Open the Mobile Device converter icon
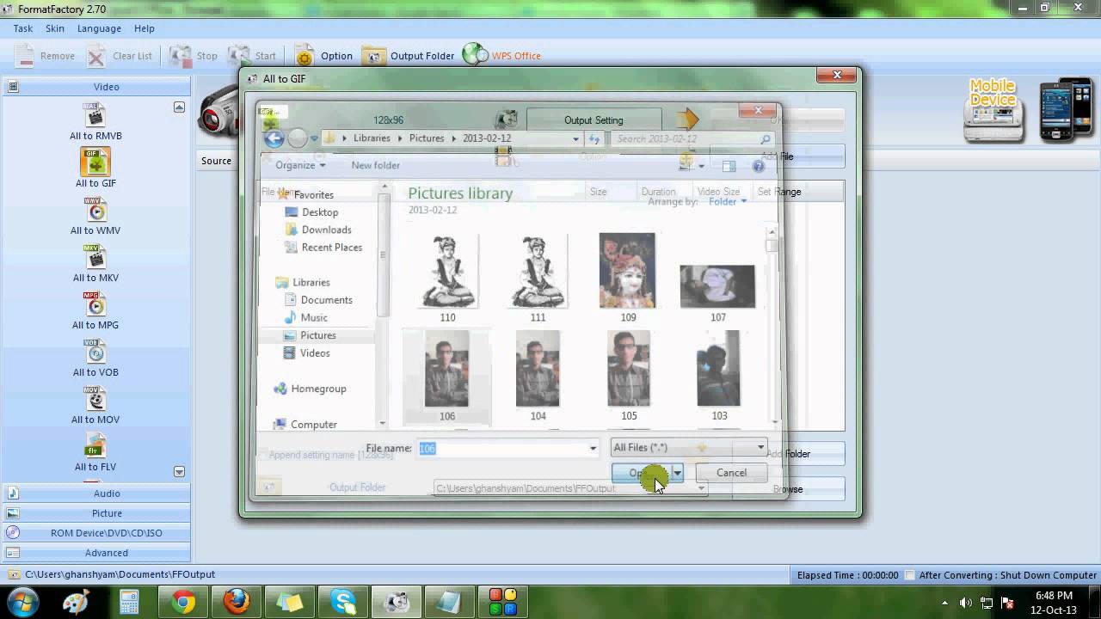Viewport: 1101px width, 619px height. (993, 110)
